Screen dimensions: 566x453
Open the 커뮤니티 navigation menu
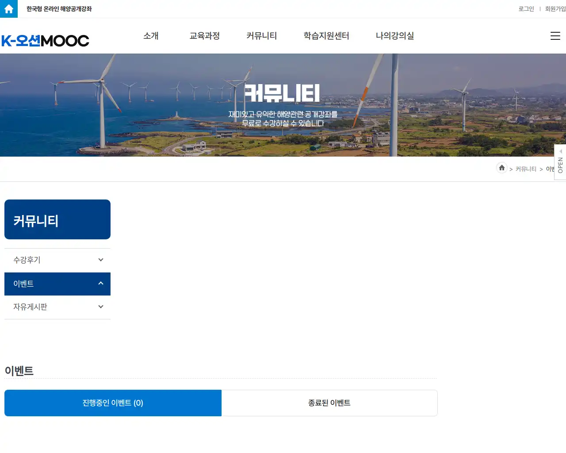tap(261, 36)
